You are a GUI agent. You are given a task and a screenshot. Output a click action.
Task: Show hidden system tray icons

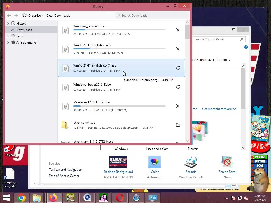coord(227,198)
